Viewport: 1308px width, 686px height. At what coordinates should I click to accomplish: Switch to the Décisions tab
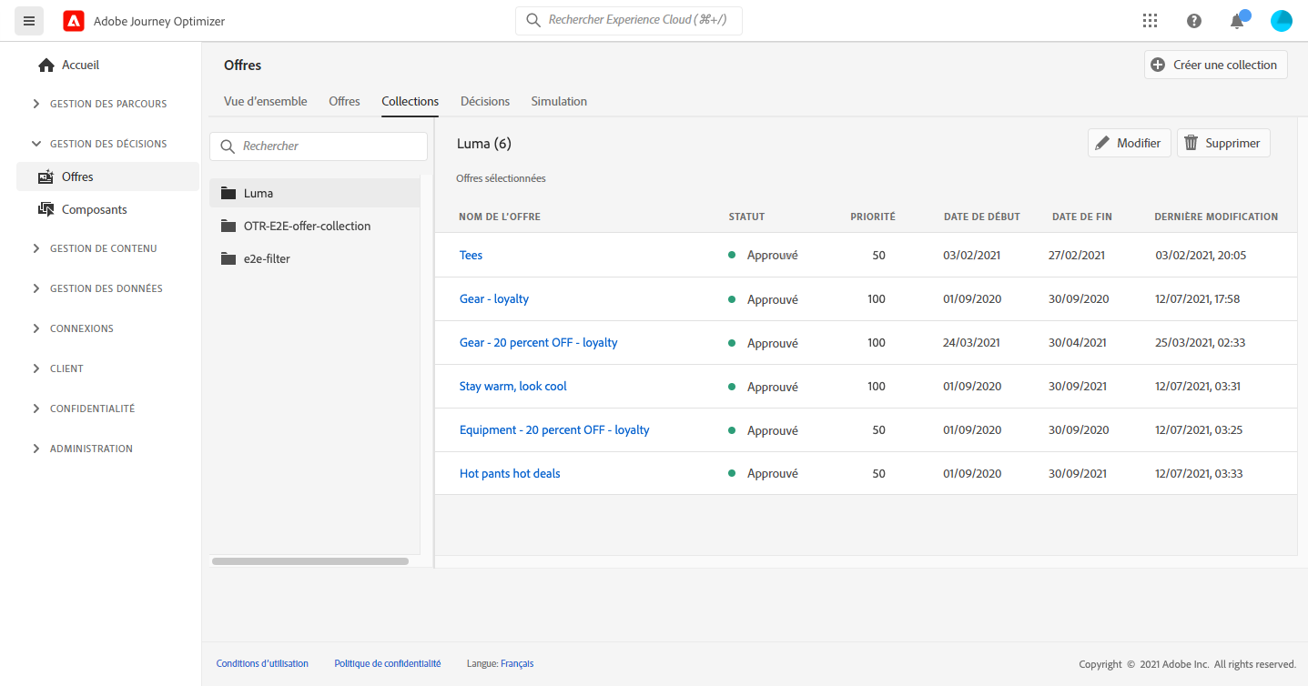pyautogui.click(x=484, y=101)
